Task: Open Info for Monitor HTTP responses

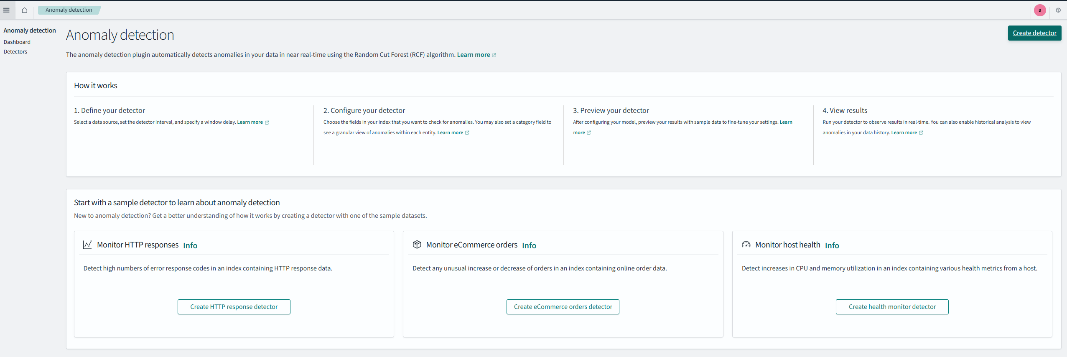Action: click(x=190, y=245)
